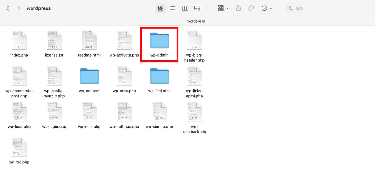Click the wordpress window title text
375x196 pixels.
click(x=39, y=8)
